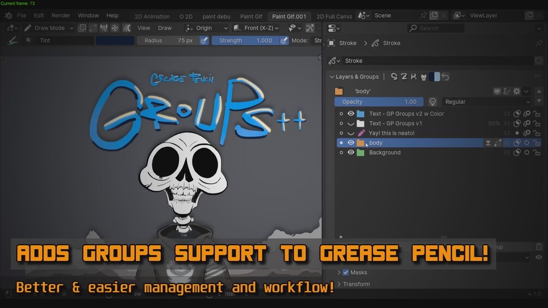This screenshot has height=308, width=548.
Task: Toggle the curved onion-skin icon in header
Action: pos(127,28)
